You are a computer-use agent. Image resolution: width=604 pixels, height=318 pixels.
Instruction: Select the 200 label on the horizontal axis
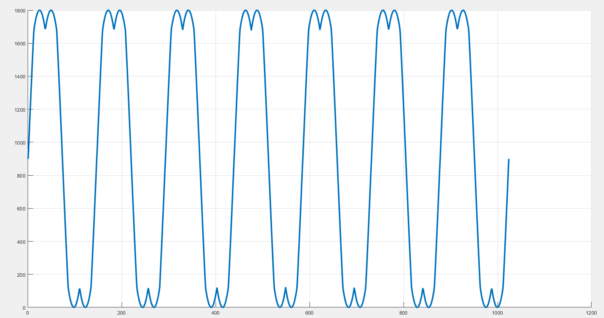click(x=121, y=313)
